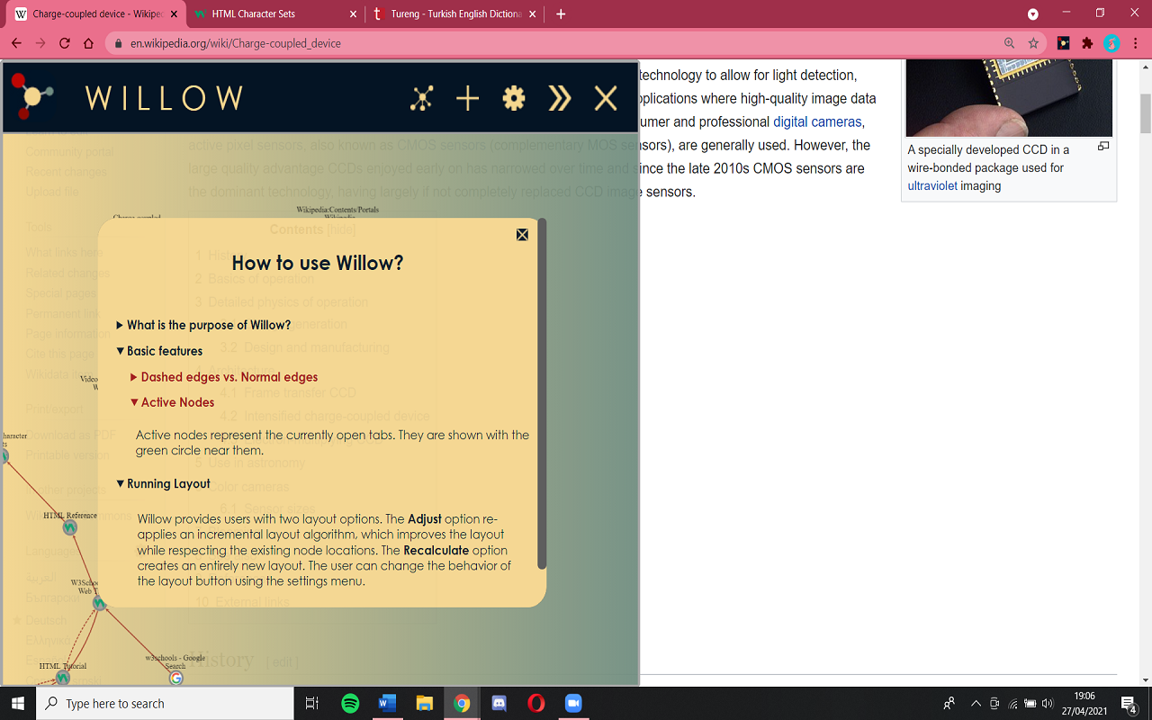Click the plus icon in Willow toolbar
The width and height of the screenshot is (1152, 720).
click(x=467, y=99)
